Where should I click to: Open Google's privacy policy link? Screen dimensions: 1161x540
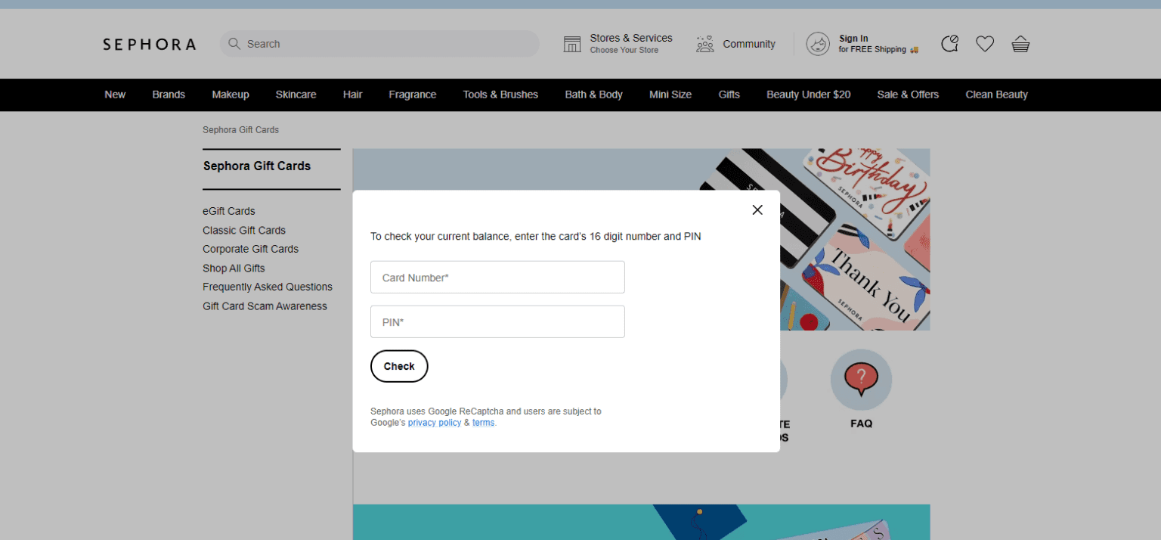click(435, 423)
